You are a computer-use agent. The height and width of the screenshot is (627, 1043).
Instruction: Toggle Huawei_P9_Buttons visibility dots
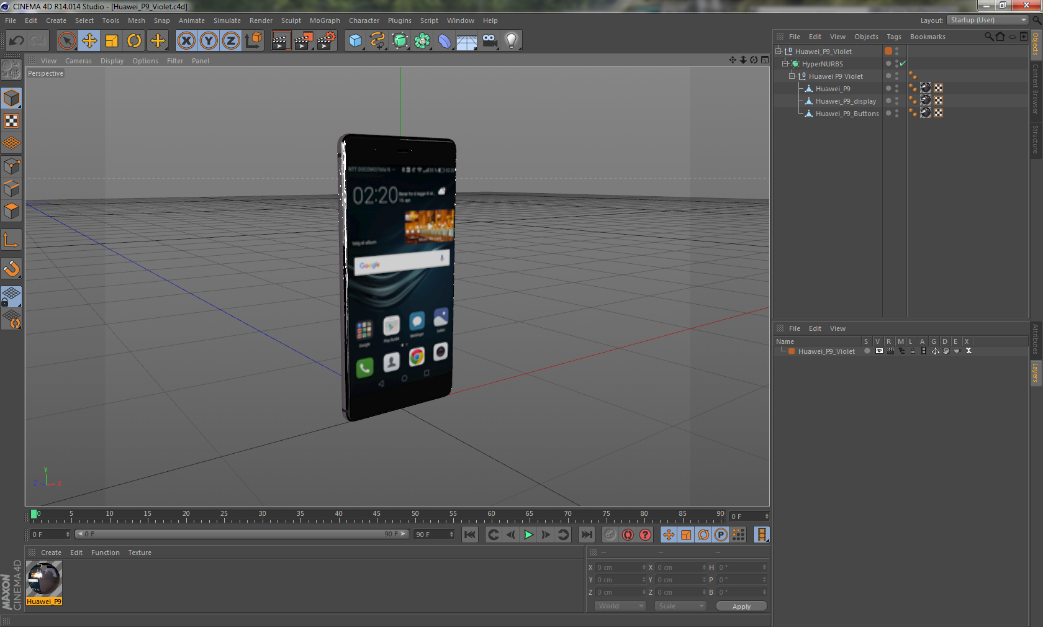(x=896, y=113)
